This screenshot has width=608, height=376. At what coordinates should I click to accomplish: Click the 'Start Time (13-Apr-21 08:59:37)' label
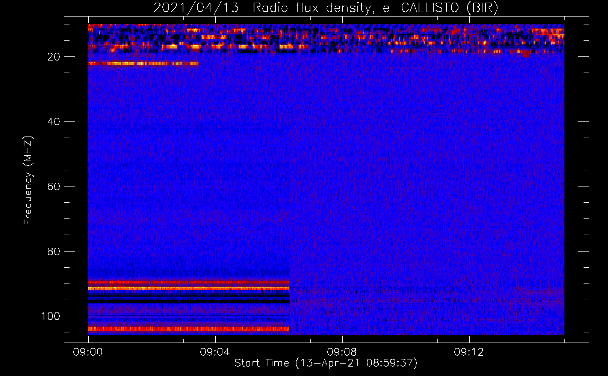(326, 363)
